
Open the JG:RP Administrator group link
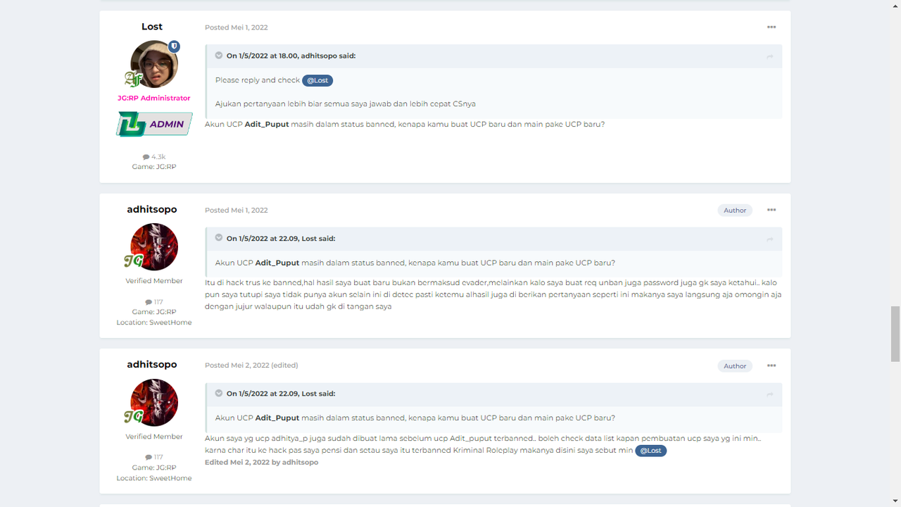pos(154,98)
